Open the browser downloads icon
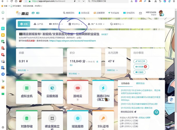177x130 pixels. (155, 1)
